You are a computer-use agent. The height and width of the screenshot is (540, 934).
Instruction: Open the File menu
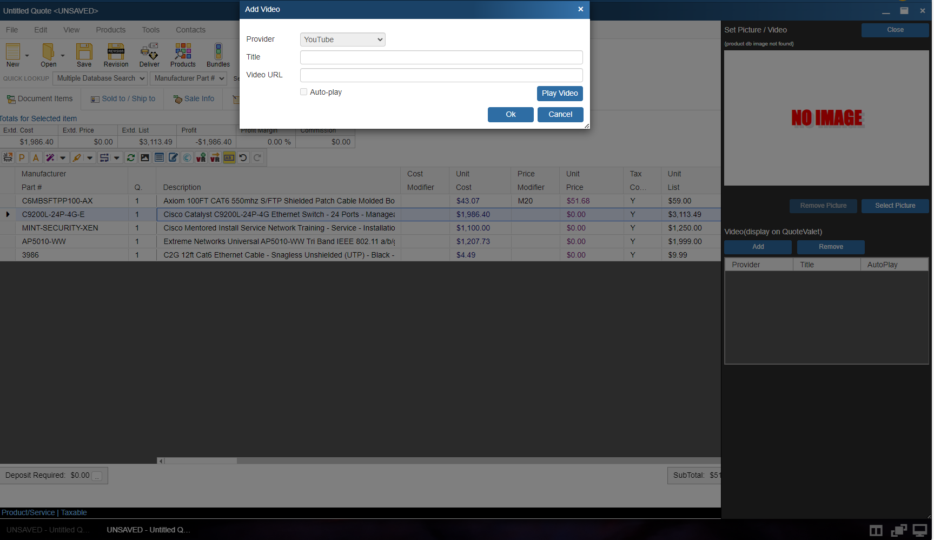(x=12, y=30)
